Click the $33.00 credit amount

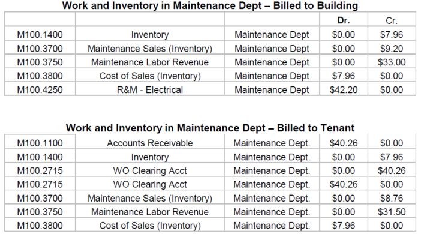point(392,62)
